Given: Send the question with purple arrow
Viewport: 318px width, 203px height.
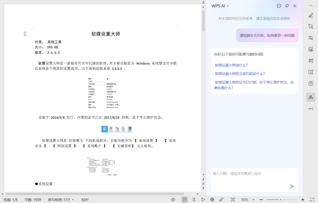Looking at the screenshot, I should point(292,187).
